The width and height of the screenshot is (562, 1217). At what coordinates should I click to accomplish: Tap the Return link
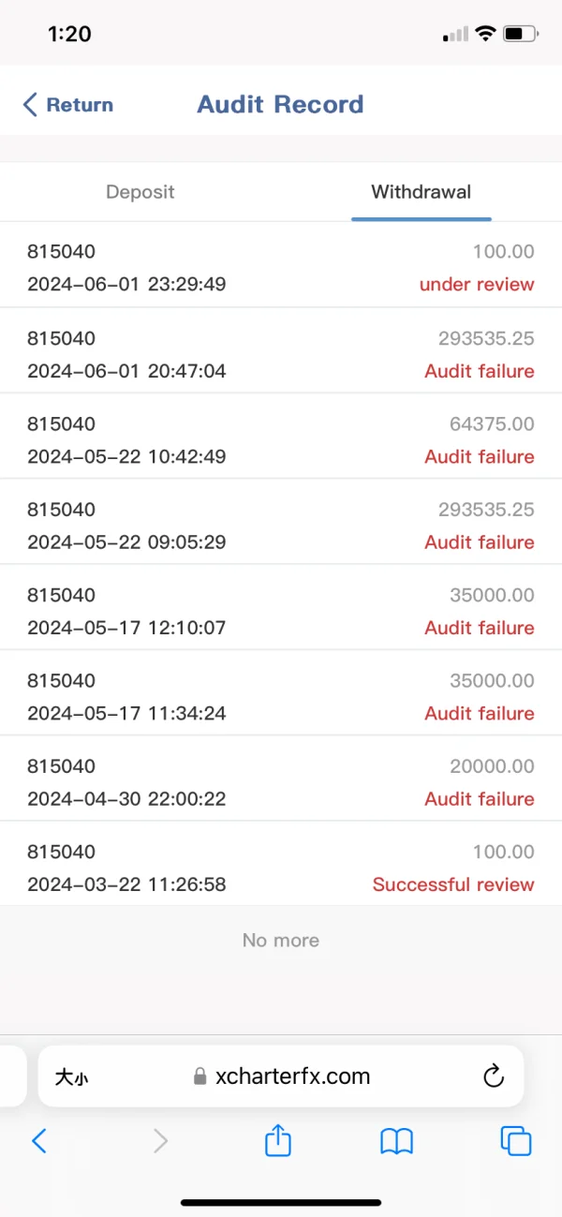coord(80,105)
